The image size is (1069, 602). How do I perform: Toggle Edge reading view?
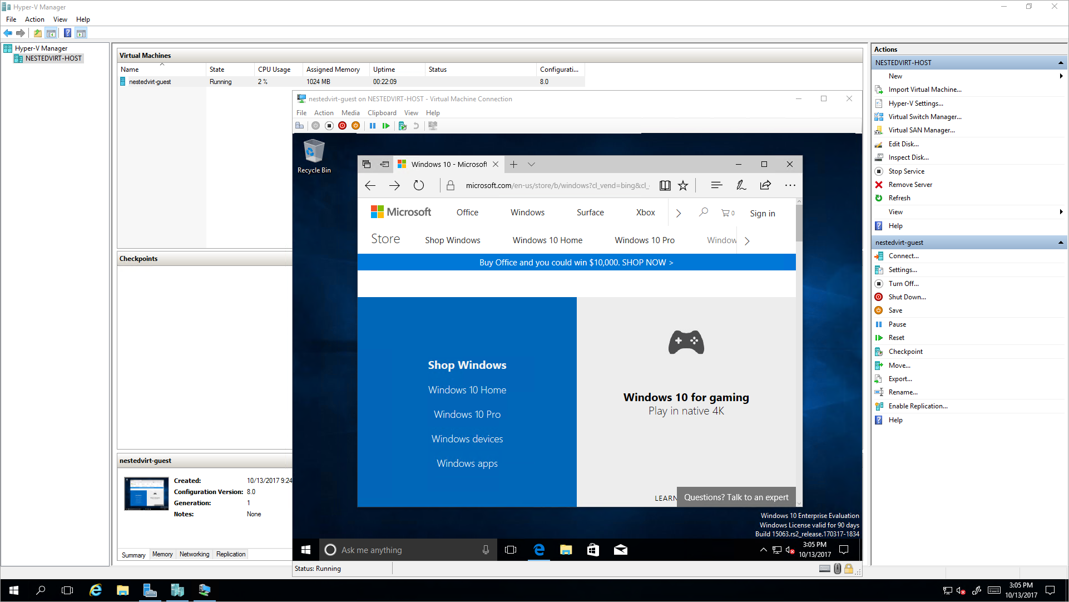pos(665,185)
